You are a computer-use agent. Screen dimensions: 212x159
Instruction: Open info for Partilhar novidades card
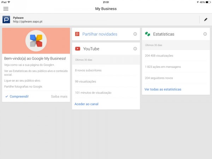tap(135, 34)
